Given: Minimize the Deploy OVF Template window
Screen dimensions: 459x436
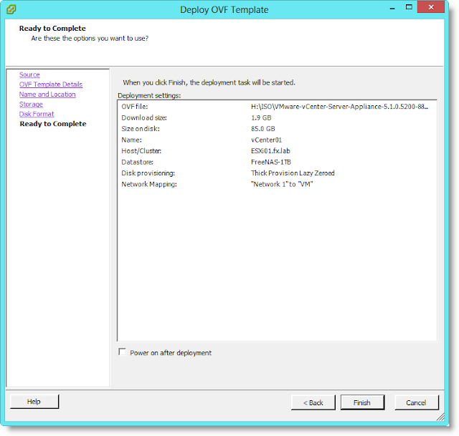Looking at the screenshot, I should 392,8.
